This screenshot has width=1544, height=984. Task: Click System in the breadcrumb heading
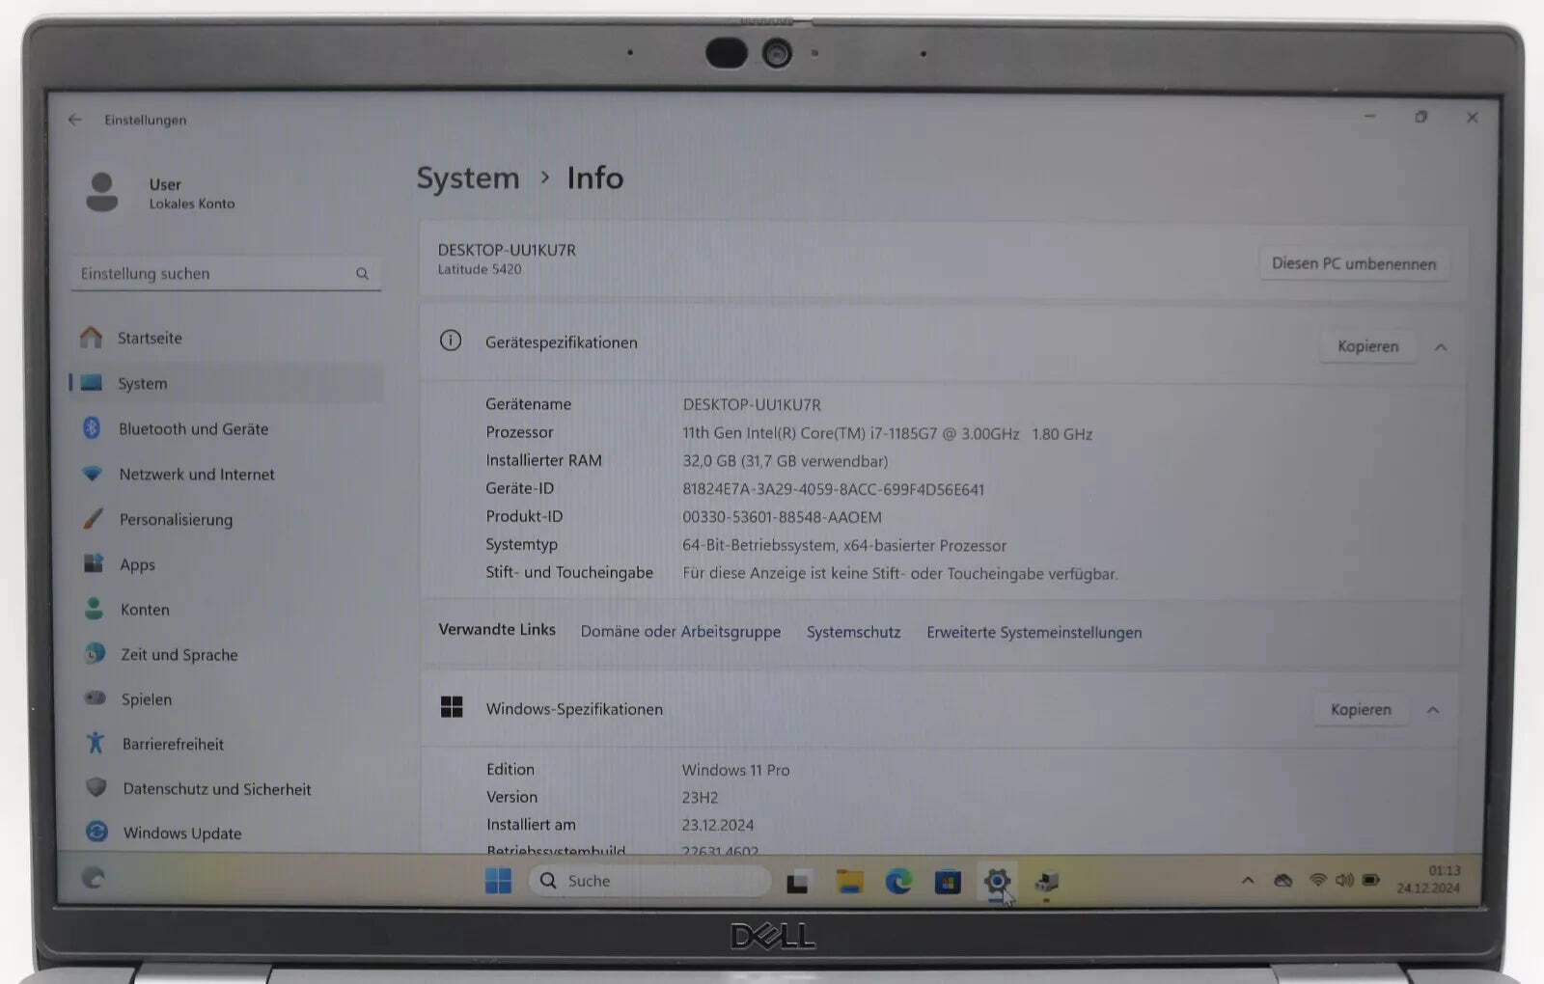point(468,178)
